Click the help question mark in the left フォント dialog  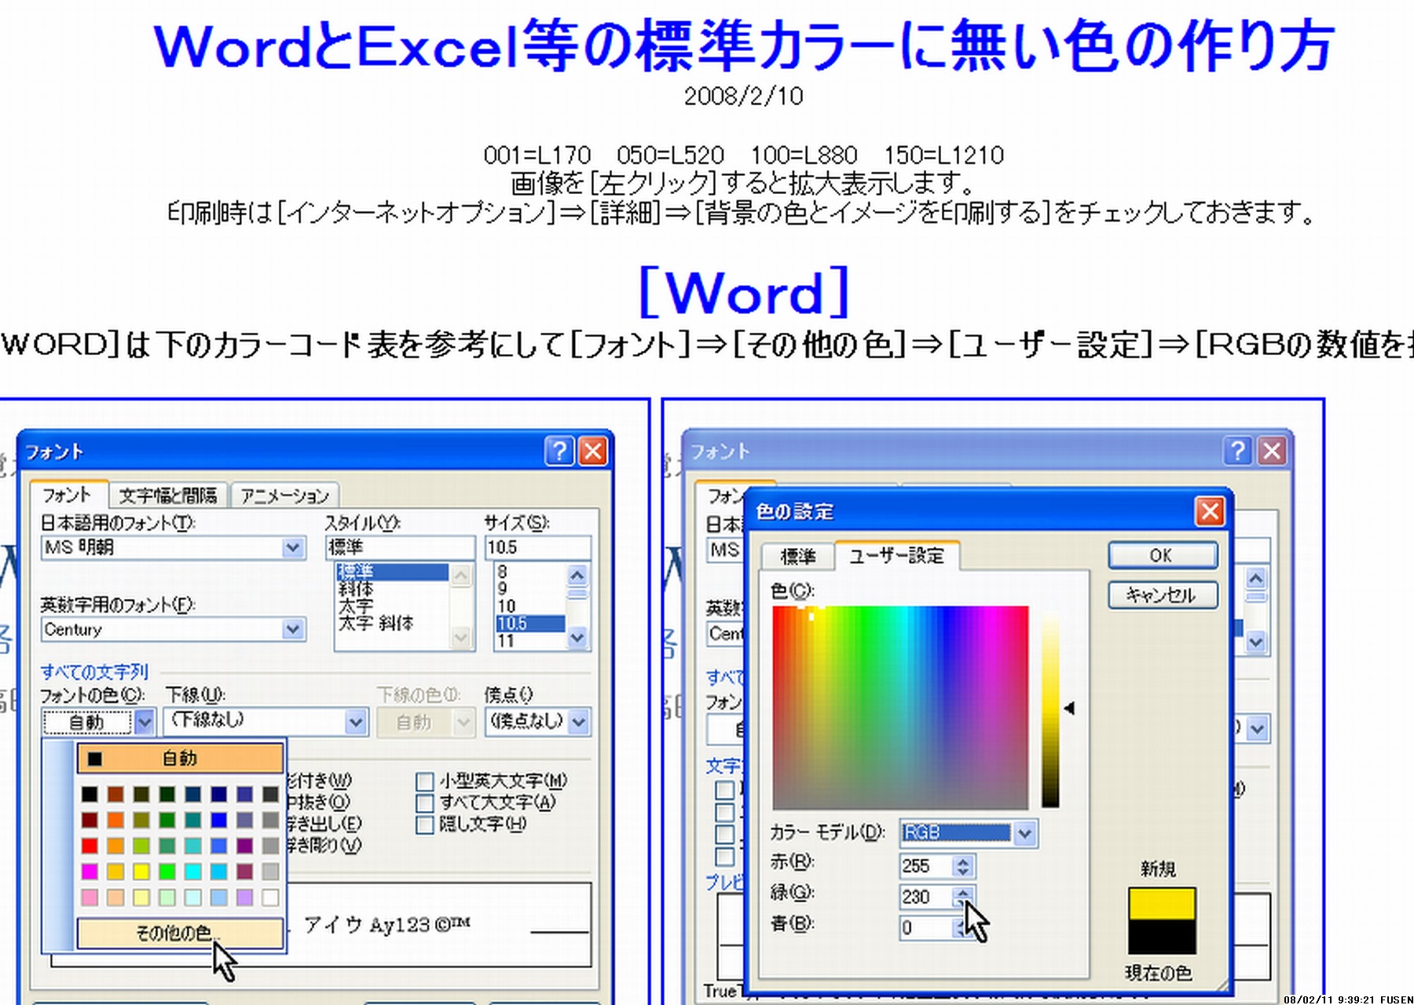tap(559, 451)
